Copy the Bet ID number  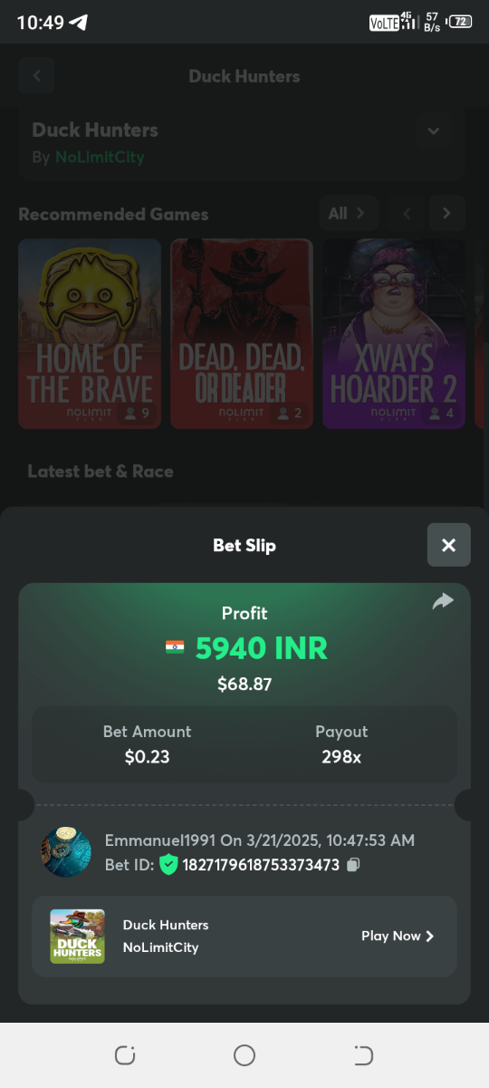[354, 865]
